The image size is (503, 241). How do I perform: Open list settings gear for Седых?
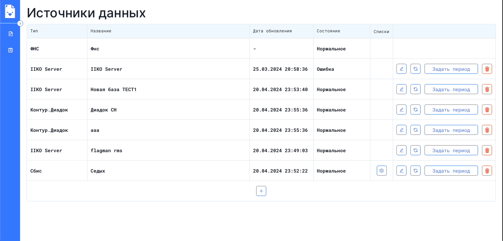[x=381, y=171]
